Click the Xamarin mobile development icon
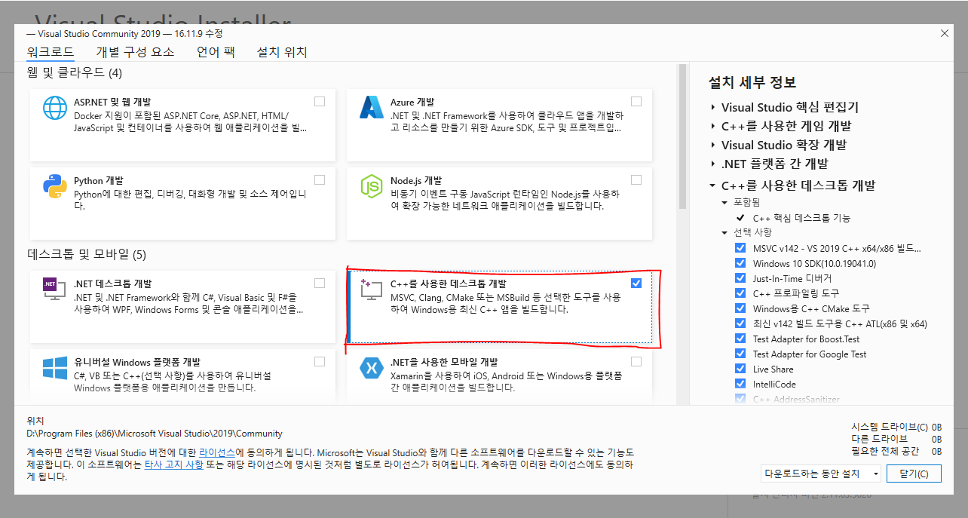Viewport: 968px width, 518px height. click(372, 368)
